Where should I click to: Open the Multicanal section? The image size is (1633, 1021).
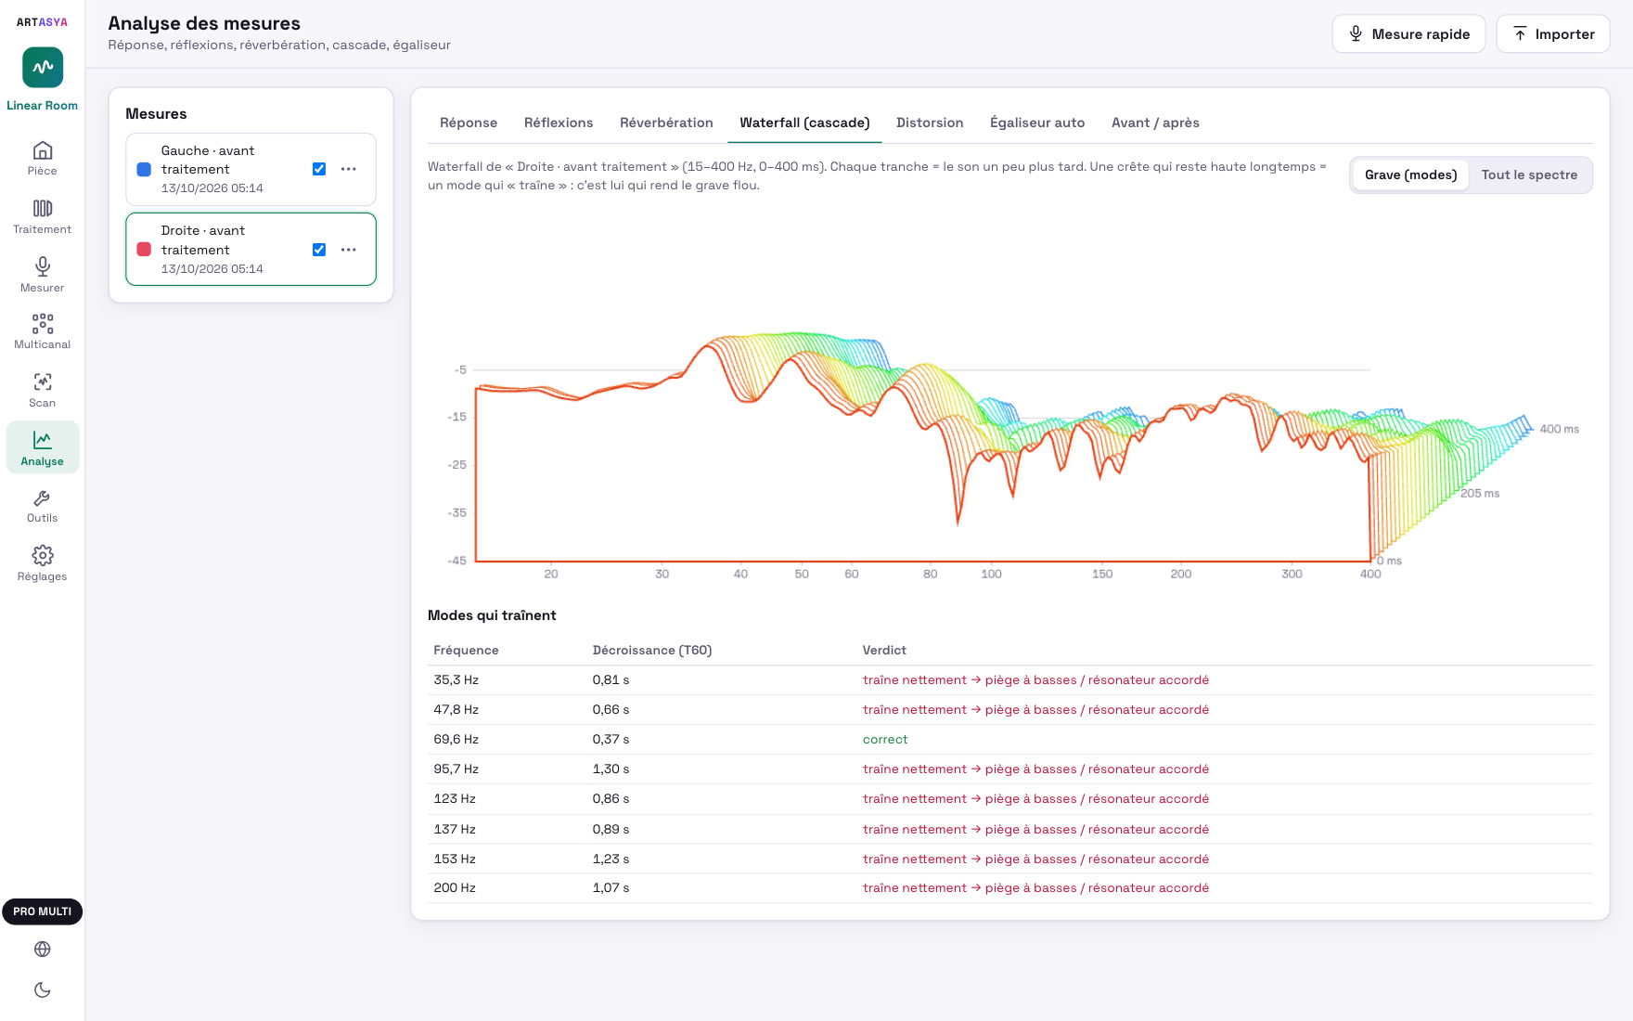(42, 331)
